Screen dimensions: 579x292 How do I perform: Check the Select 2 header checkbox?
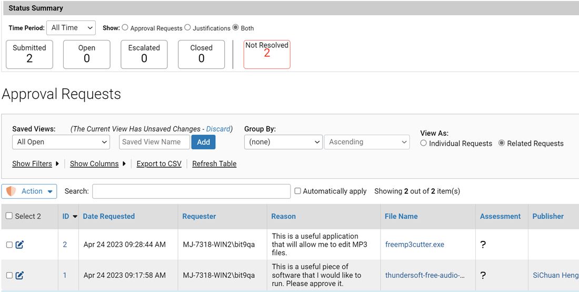point(9,216)
